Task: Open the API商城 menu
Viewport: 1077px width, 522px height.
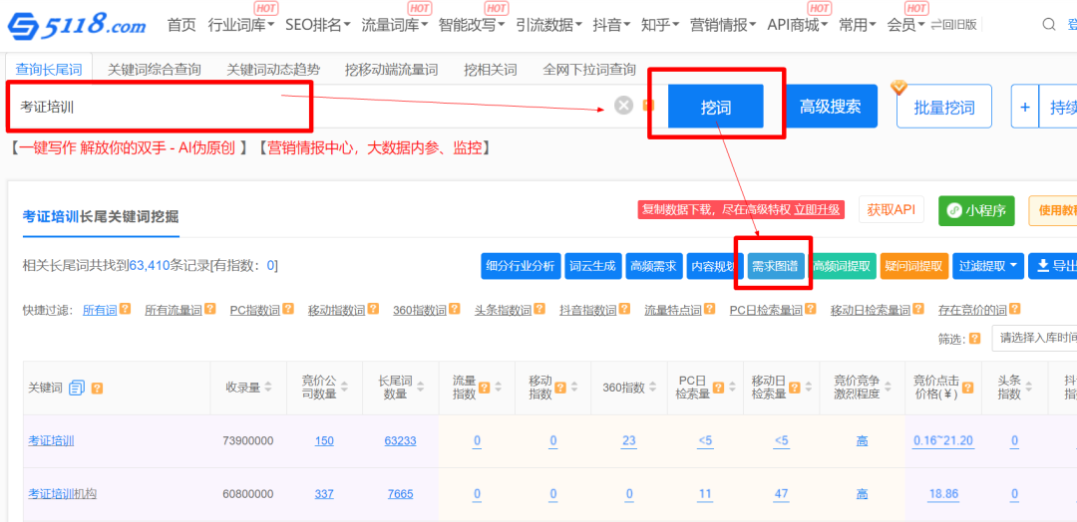Action: (x=798, y=25)
